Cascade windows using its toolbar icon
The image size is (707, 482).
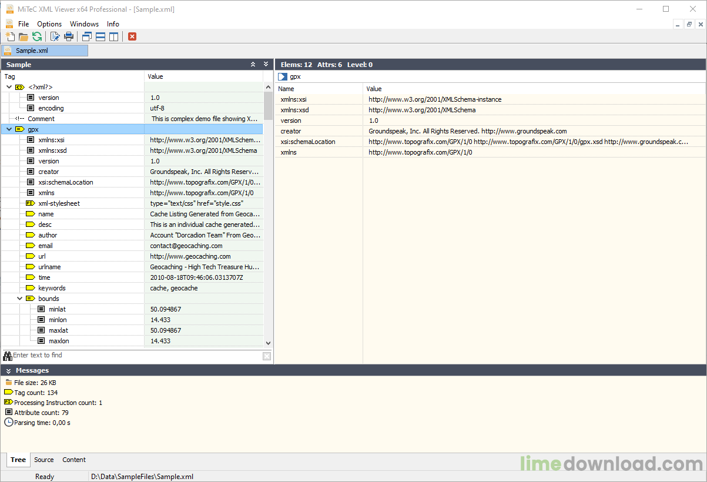86,36
